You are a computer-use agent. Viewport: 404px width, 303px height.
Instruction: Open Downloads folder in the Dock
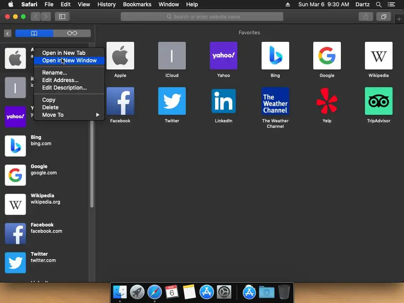coord(266,292)
